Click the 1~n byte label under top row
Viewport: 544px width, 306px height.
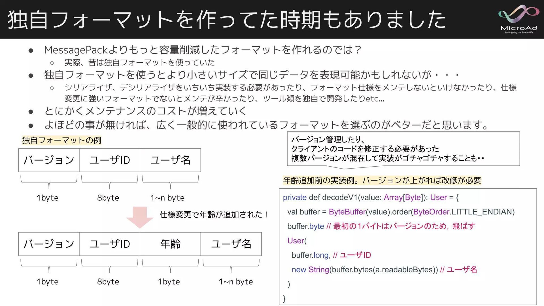coord(167,198)
